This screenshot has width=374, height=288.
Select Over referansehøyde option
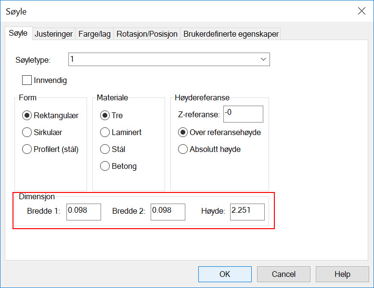[183, 132]
